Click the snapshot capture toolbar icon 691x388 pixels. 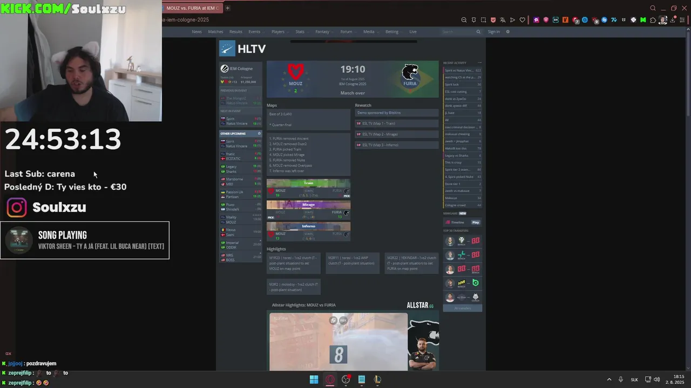tap(483, 20)
